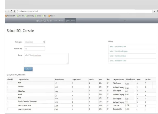Click the Popular Categories 'Showpieces' cell
The width and height of the screenshot is (158, 114).
tap(28, 102)
